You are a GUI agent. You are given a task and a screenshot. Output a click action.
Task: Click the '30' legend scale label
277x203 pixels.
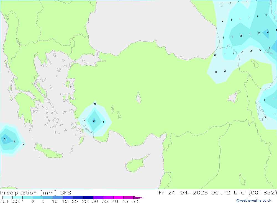(95, 201)
